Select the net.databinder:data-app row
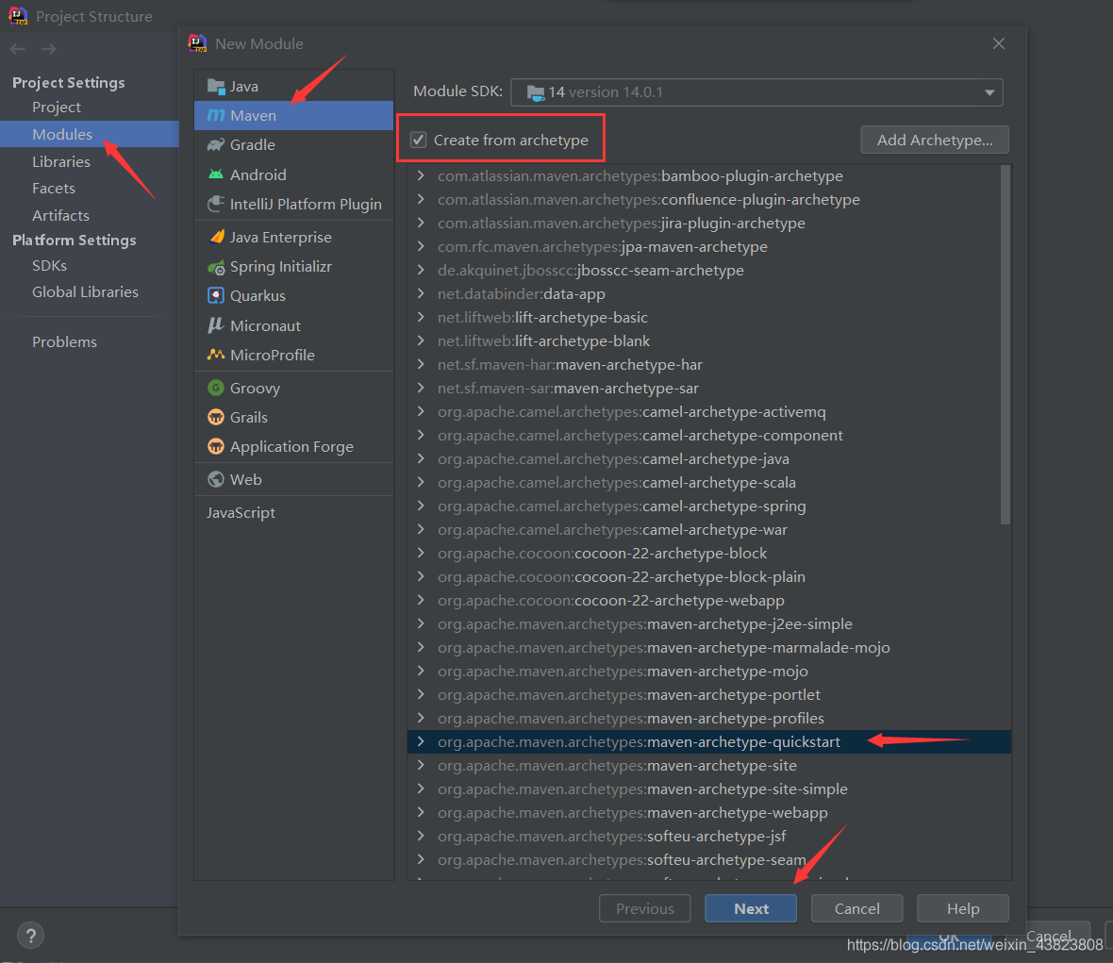Viewport: 1113px width, 963px height. (x=709, y=293)
